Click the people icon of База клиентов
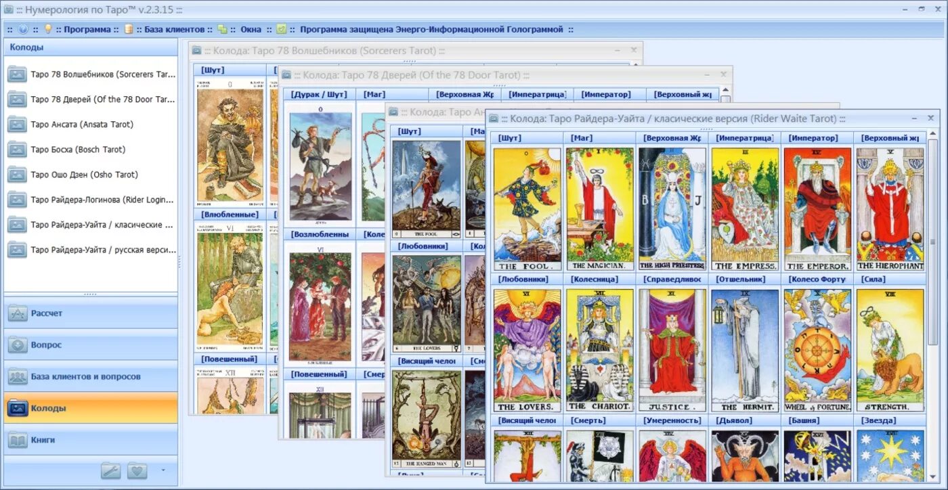948x490 pixels. (18, 377)
